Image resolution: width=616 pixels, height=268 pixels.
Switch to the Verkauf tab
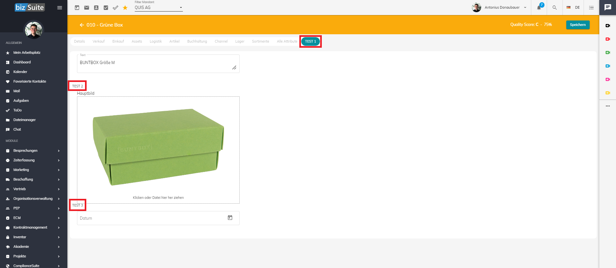coord(98,41)
